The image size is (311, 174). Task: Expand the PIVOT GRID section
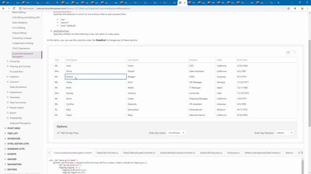click(5, 128)
